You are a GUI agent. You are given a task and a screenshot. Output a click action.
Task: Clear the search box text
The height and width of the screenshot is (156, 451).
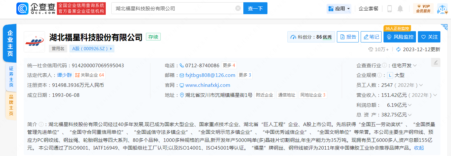pos(238,8)
